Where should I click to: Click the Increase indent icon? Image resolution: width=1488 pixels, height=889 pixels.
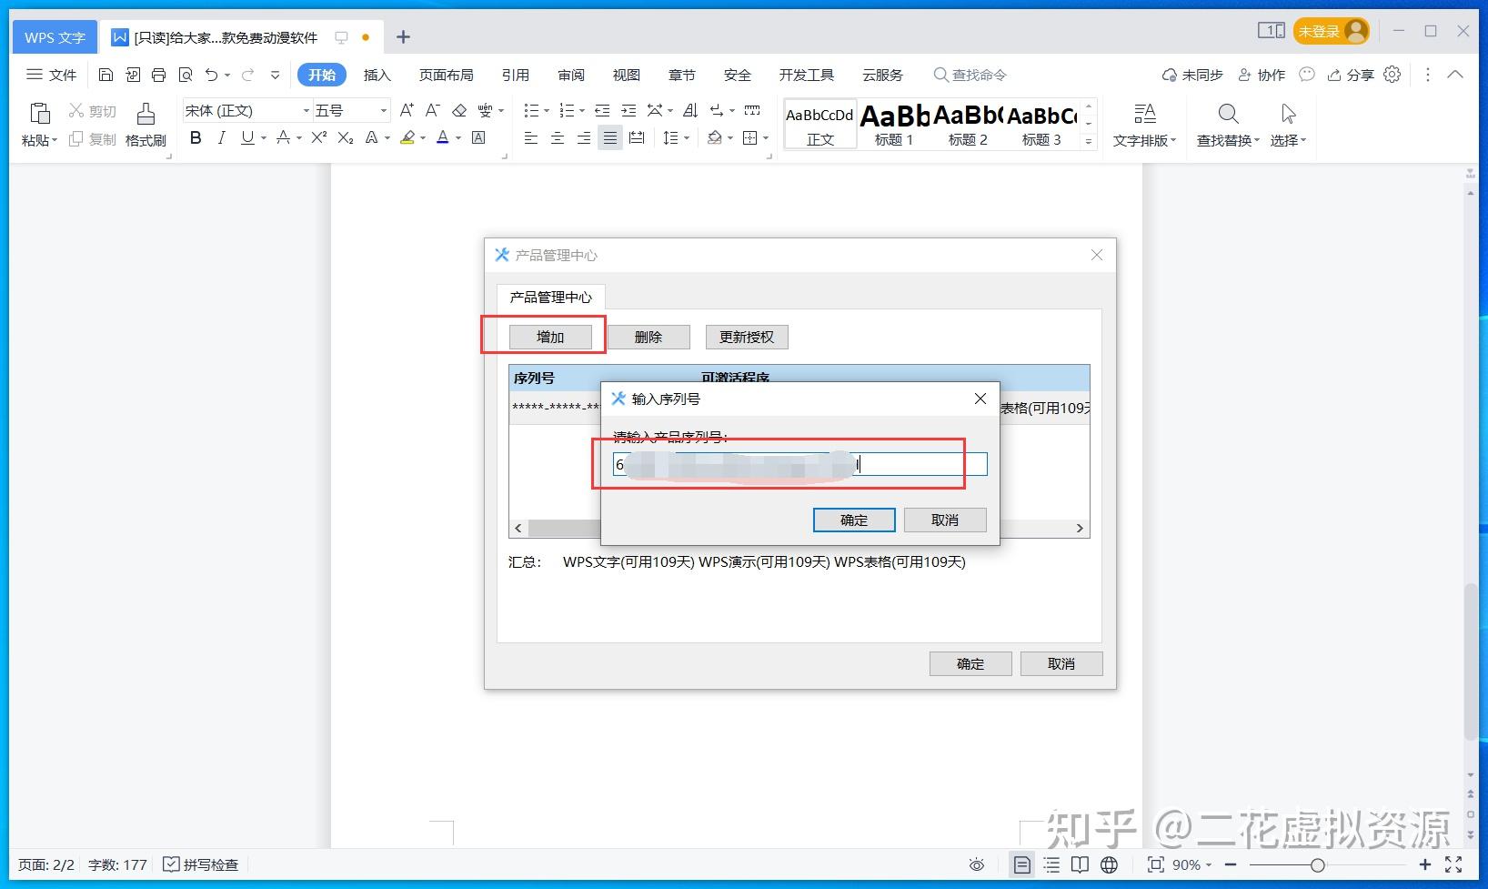coord(628,110)
